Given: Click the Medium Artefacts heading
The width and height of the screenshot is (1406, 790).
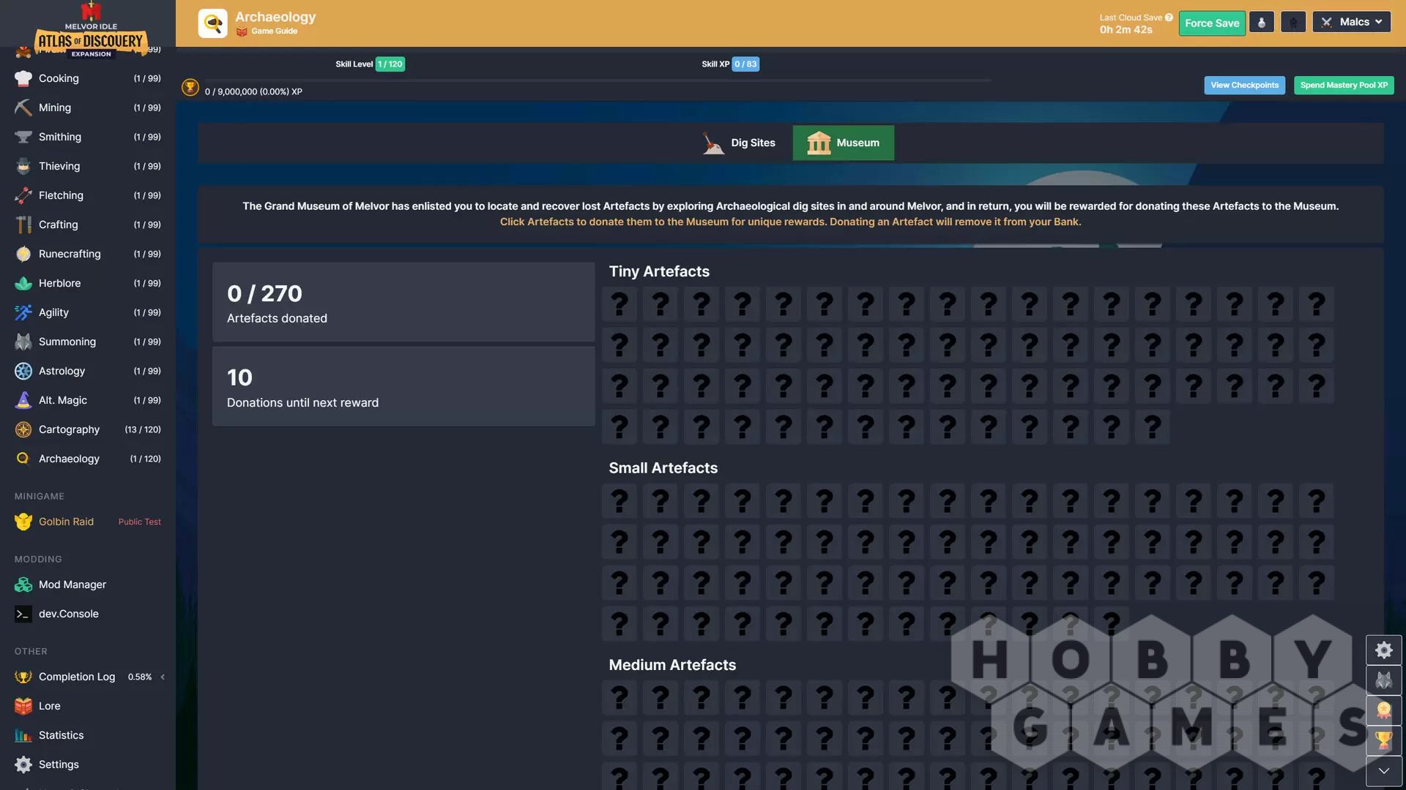Looking at the screenshot, I should coord(672,665).
